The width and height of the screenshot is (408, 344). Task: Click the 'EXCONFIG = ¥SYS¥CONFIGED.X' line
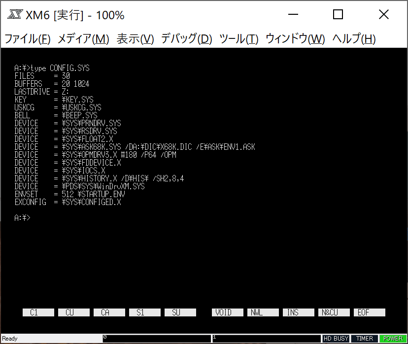pyautogui.click(x=68, y=202)
